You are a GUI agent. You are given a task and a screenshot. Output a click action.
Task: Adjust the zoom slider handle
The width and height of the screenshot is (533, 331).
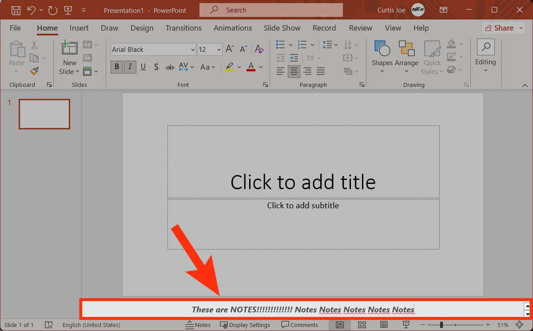pyautogui.click(x=441, y=325)
